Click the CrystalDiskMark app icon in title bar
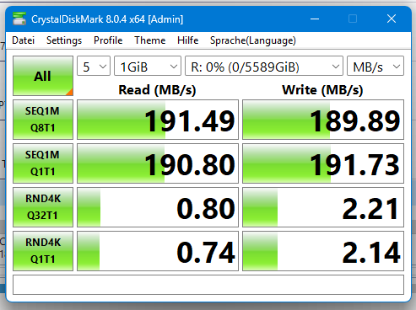Viewport: 416px width, 310px height. click(19, 19)
